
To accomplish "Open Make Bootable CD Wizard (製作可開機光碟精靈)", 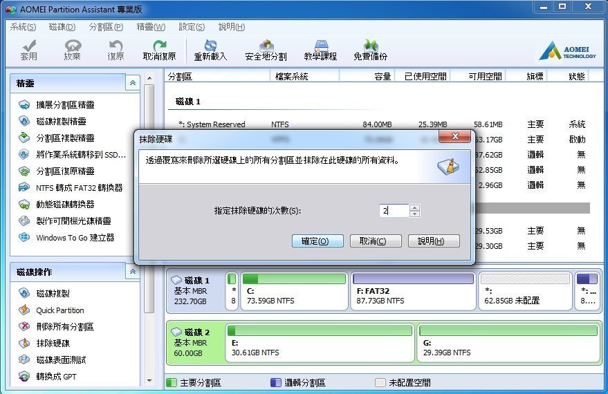I will pyautogui.click(x=65, y=221).
